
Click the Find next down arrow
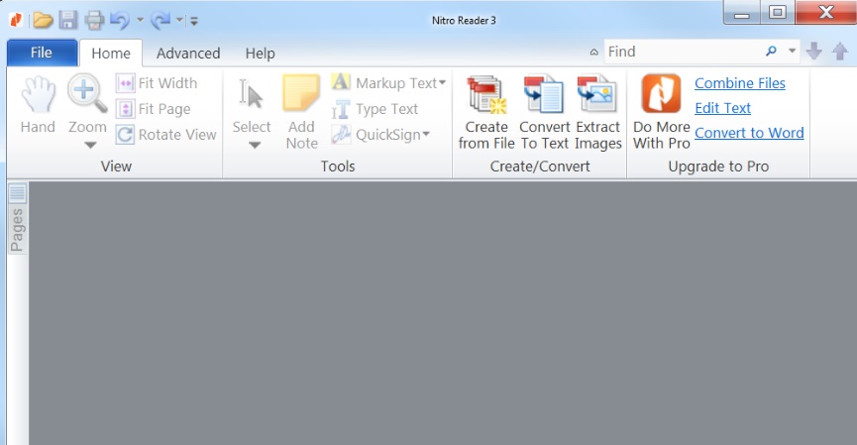(813, 52)
